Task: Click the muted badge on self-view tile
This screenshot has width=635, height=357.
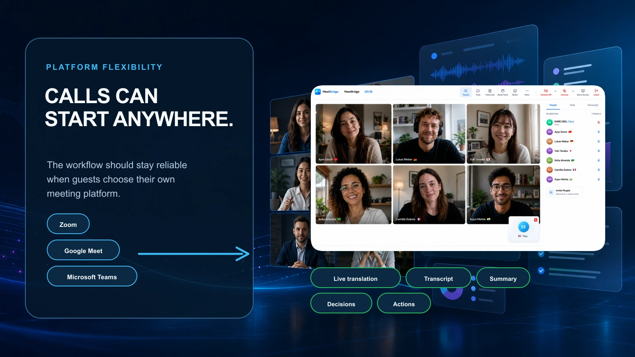Action: (x=535, y=220)
